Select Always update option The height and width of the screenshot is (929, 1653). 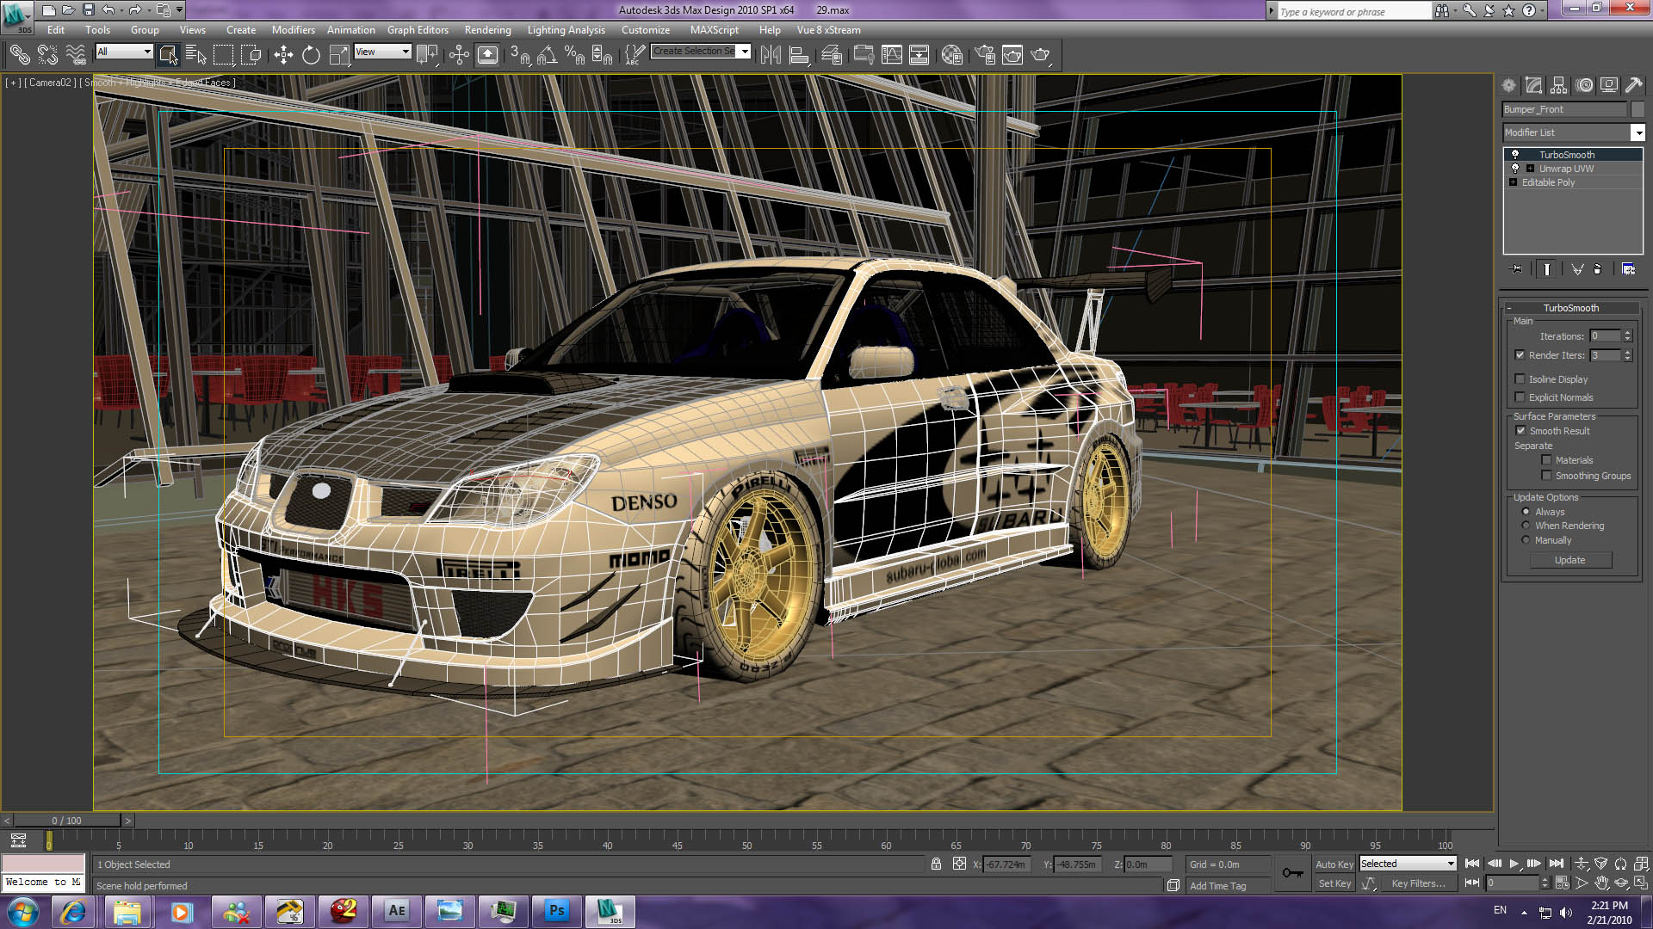[1526, 512]
